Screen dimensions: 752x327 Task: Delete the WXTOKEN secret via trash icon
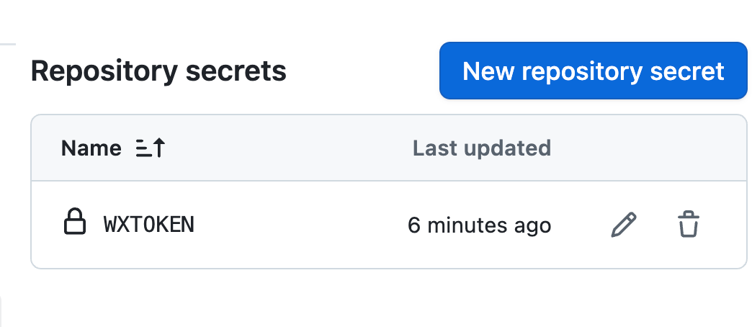tap(689, 225)
